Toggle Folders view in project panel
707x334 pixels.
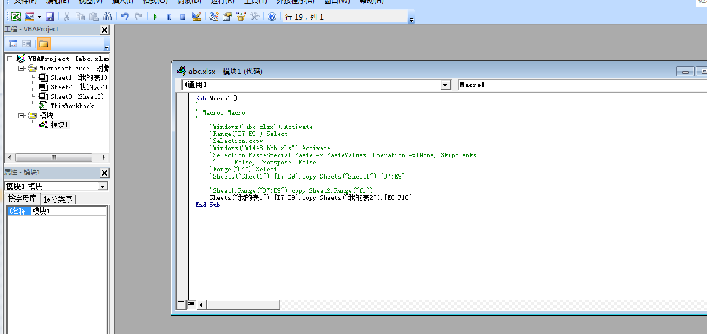(44, 44)
